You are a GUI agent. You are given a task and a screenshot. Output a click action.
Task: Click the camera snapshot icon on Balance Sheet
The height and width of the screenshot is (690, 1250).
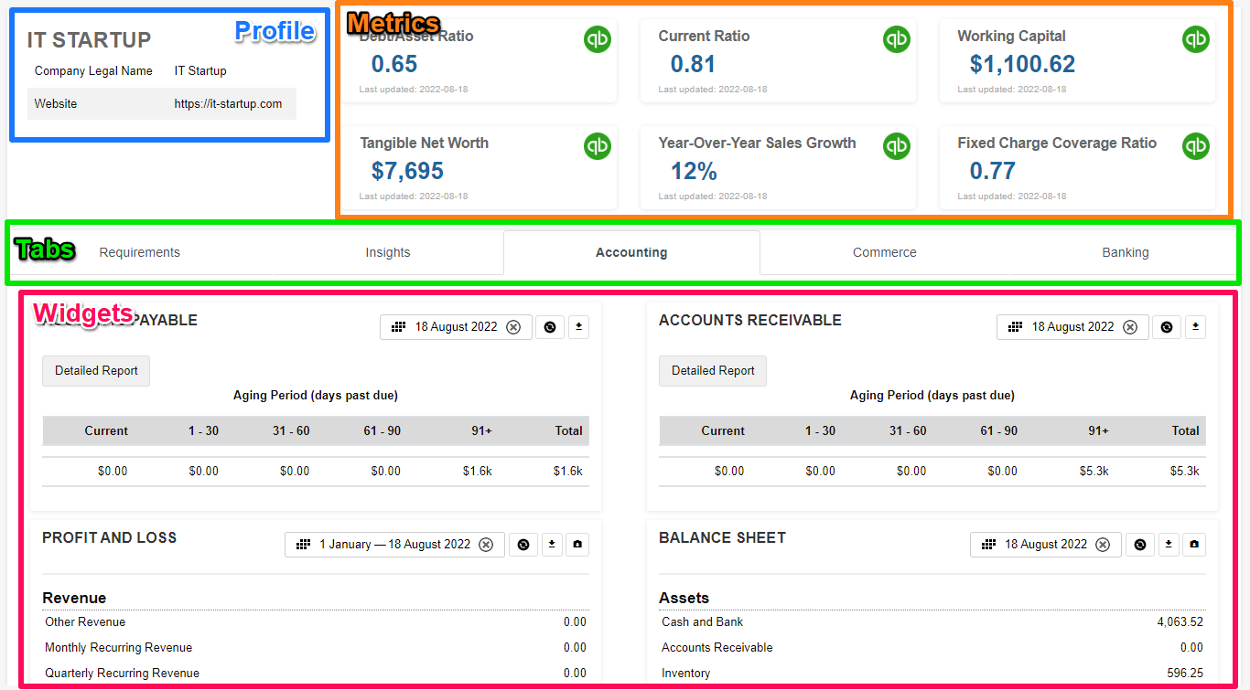pos(1194,545)
